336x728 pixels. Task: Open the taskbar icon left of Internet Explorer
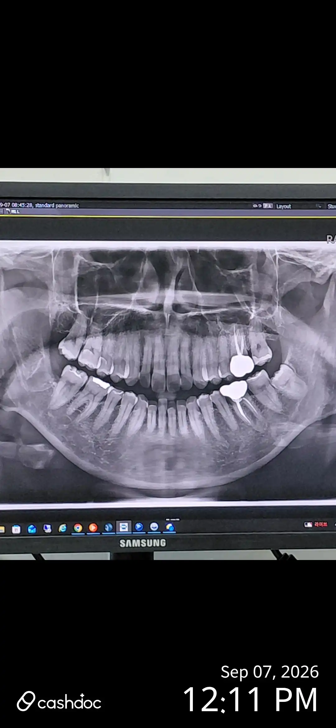pos(47,528)
